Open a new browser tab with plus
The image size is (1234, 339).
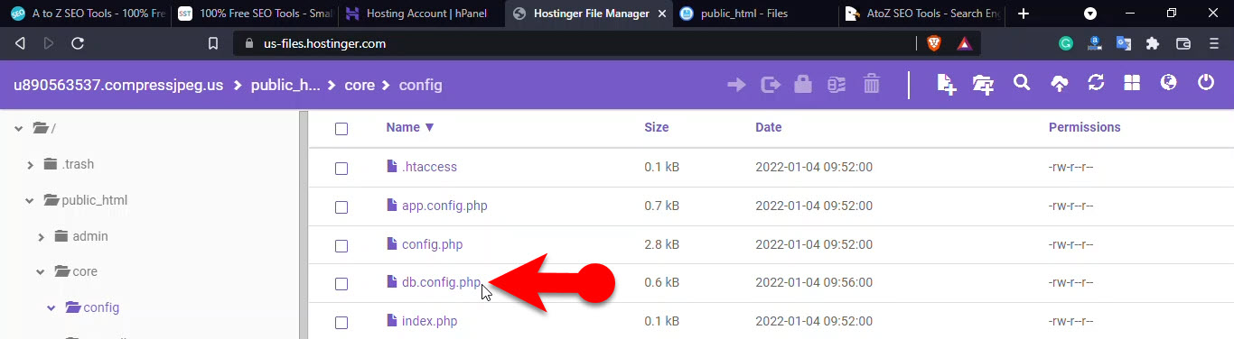coord(1024,14)
